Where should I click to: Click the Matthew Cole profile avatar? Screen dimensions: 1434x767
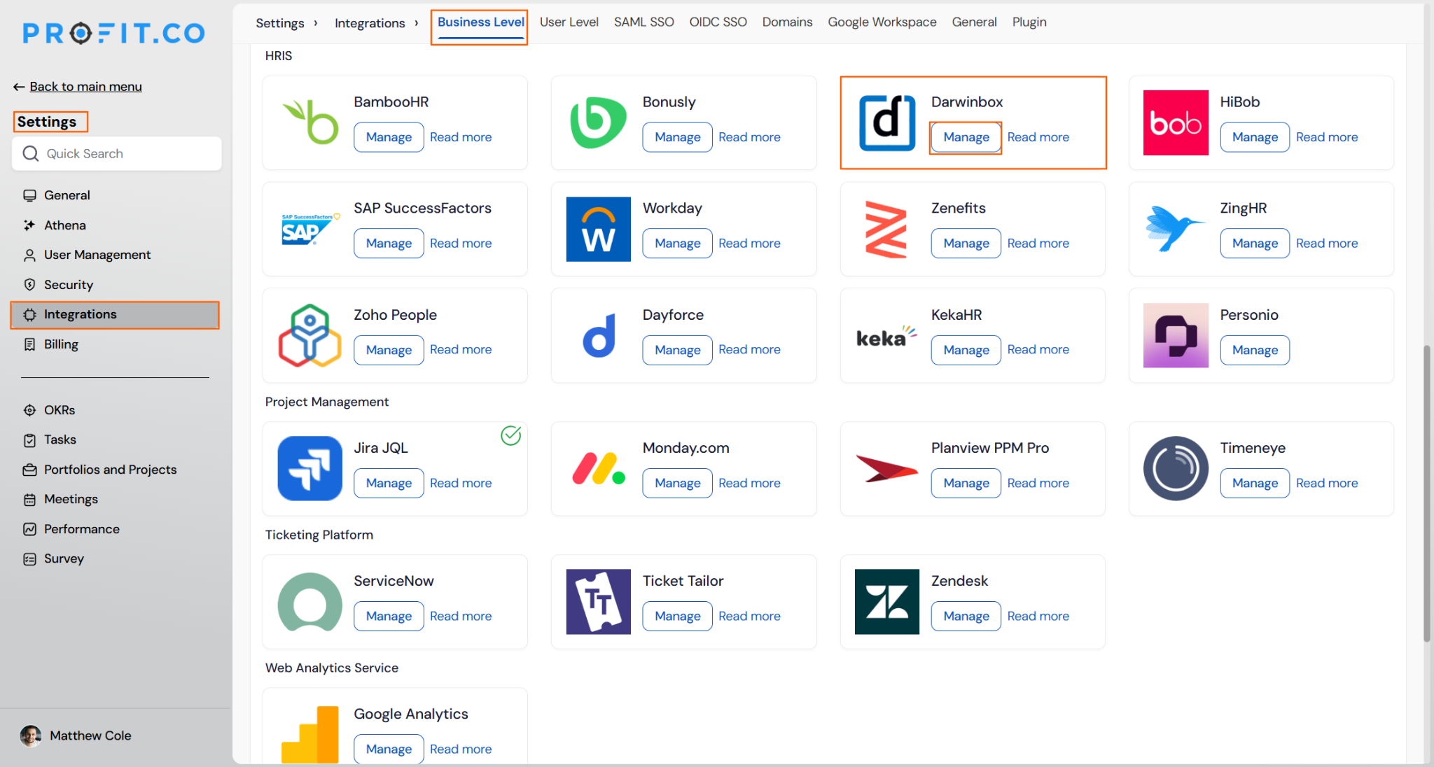[31, 736]
